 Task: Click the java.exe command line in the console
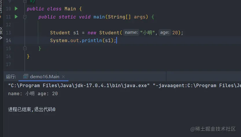[x=124, y=85]
